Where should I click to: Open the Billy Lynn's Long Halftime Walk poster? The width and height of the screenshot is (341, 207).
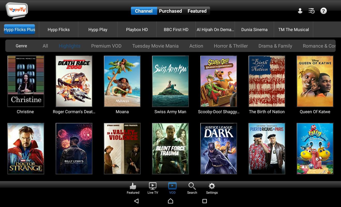(x=74, y=149)
